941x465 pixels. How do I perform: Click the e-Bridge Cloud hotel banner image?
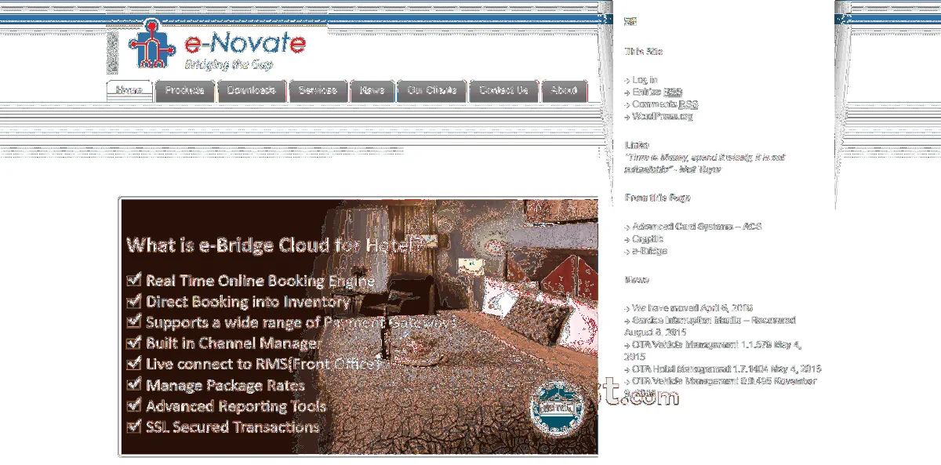[x=358, y=327]
